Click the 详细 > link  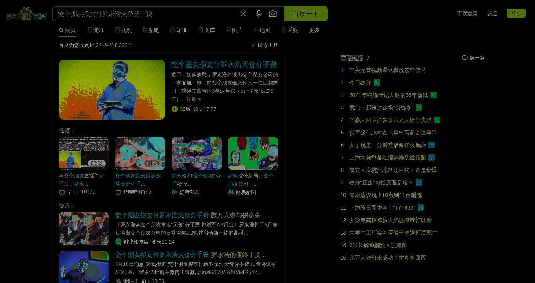point(193,99)
